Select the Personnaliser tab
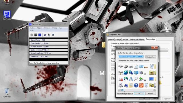The image size is (183, 103). (x=151, y=39)
